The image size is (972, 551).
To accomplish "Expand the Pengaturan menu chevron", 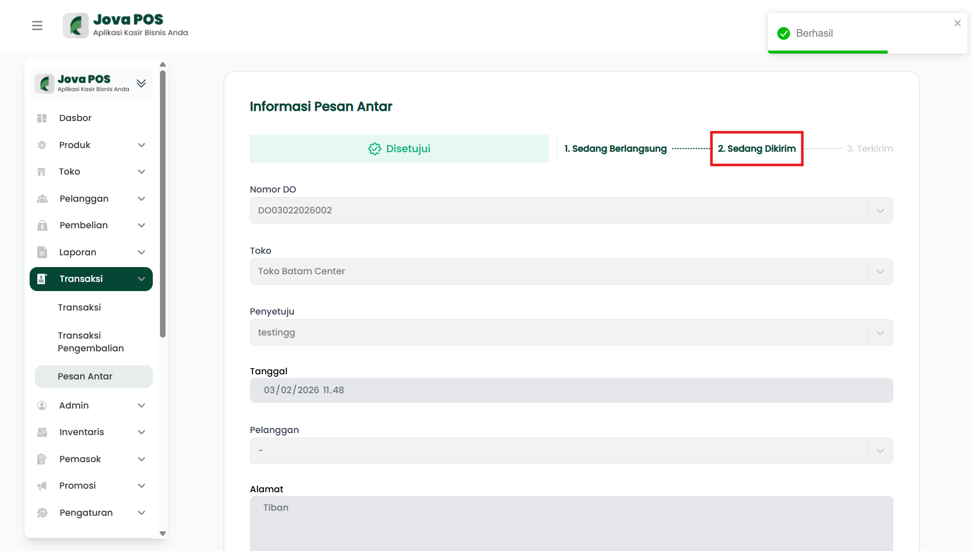I will tap(142, 513).
